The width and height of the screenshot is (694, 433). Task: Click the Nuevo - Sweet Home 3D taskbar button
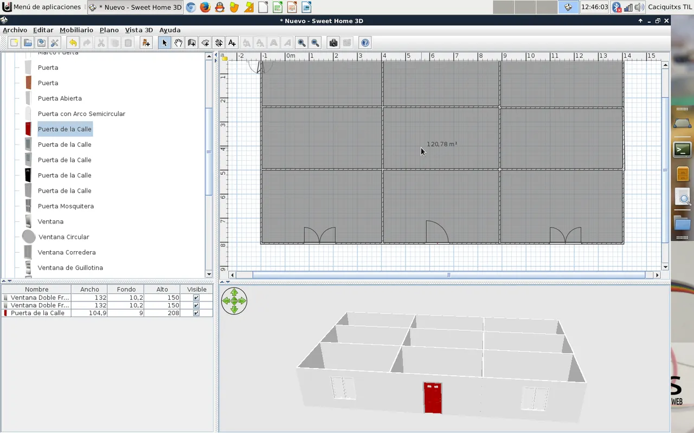135,7
